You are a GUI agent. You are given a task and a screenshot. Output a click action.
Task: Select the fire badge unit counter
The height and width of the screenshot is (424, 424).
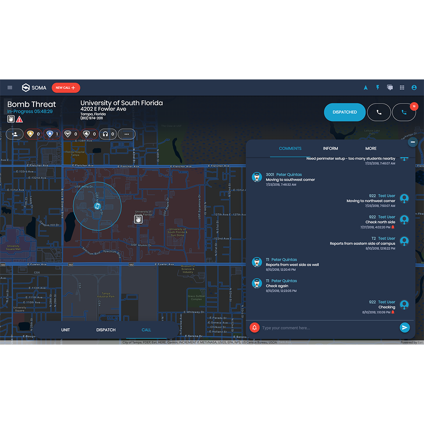click(89, 134)
